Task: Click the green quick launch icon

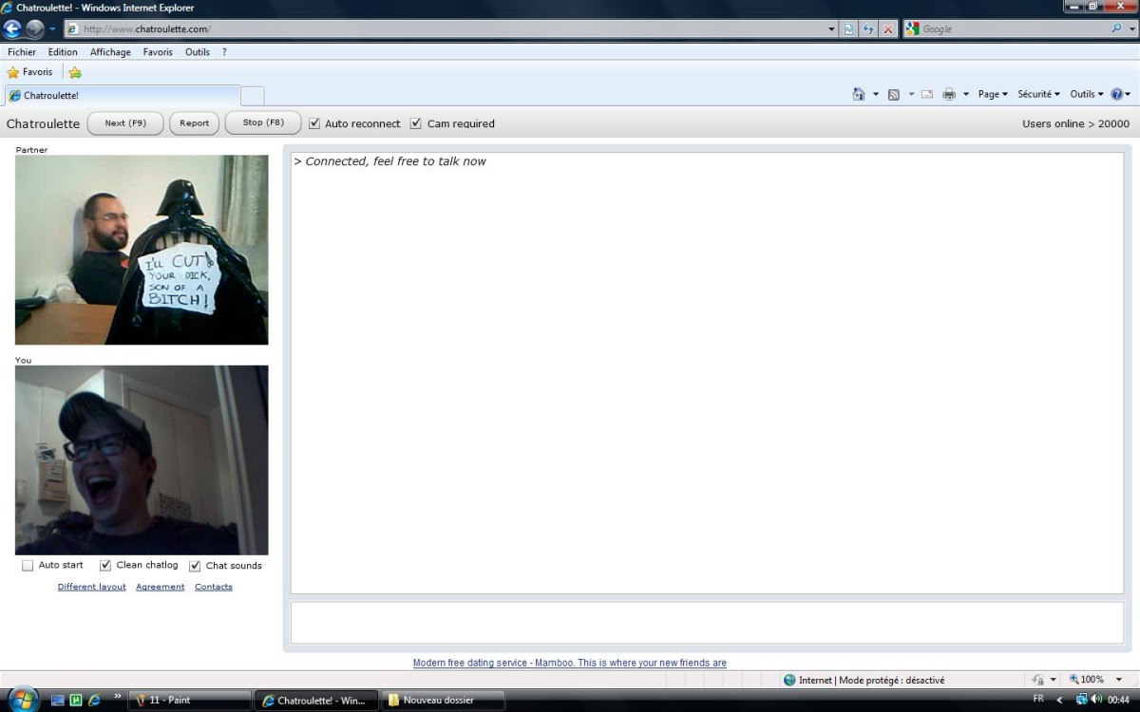Action: (76, 701)
